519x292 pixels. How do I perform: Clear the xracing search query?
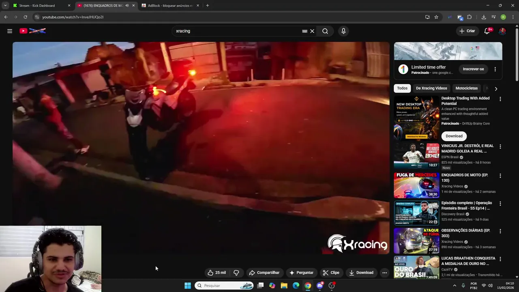point(312,31)
